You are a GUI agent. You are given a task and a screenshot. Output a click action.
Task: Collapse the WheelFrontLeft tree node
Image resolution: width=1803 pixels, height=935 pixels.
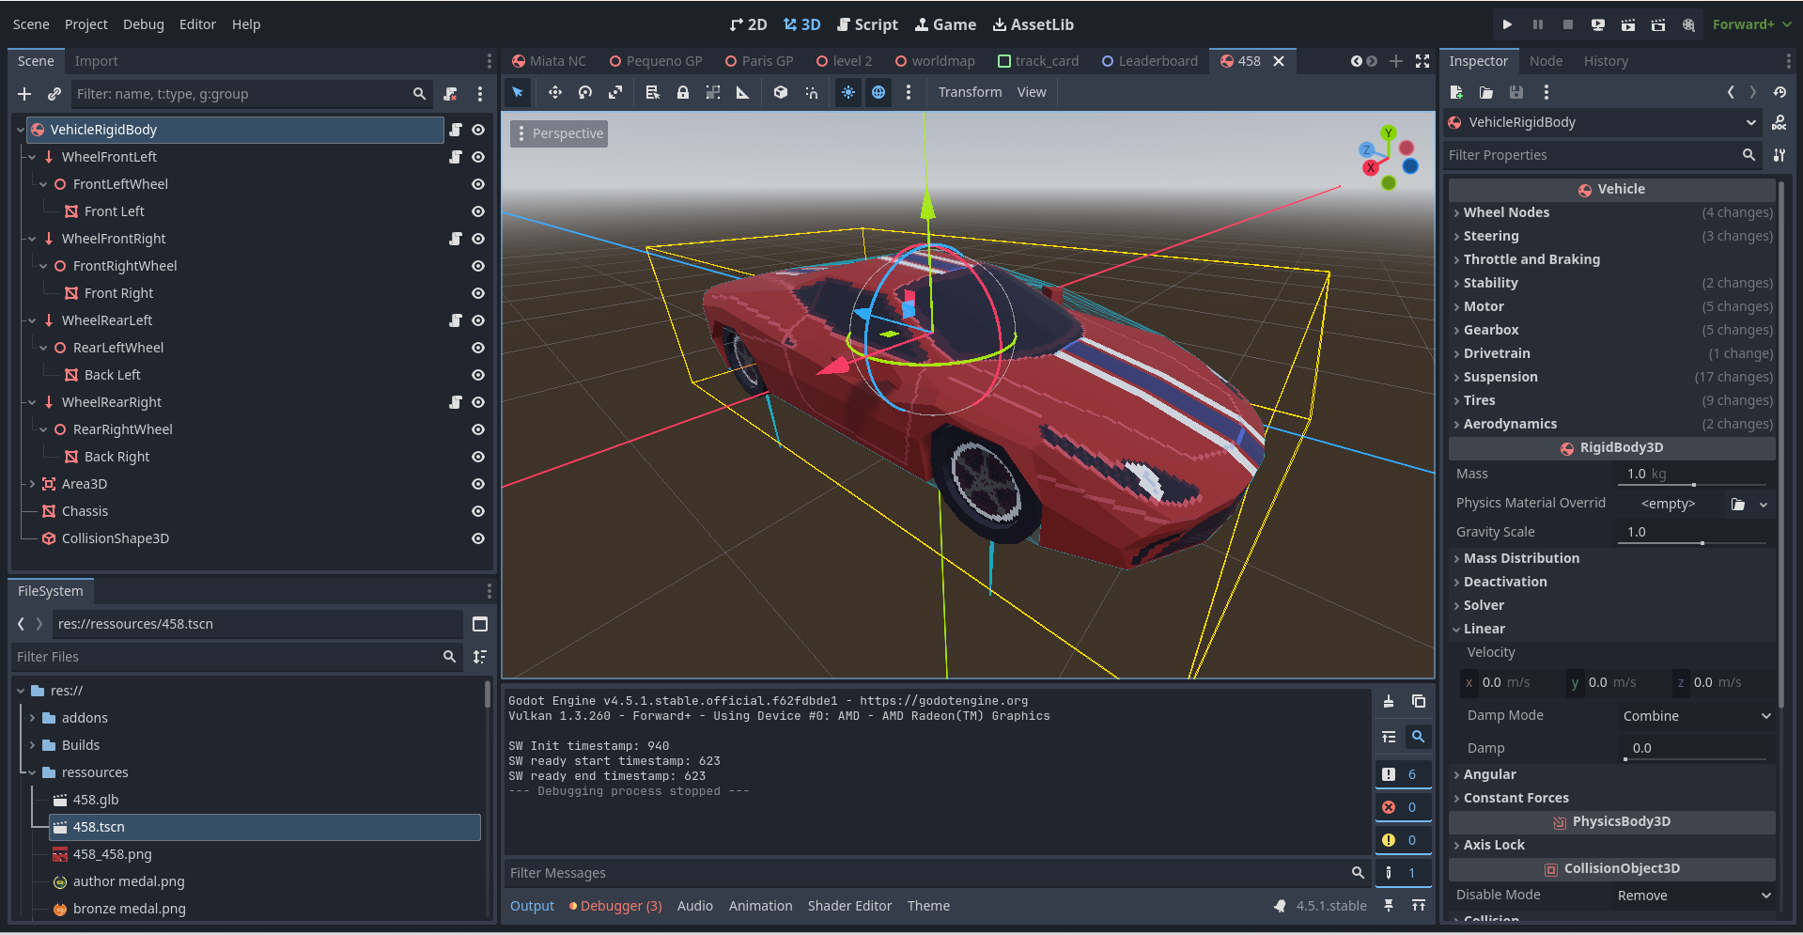point(32,157)
